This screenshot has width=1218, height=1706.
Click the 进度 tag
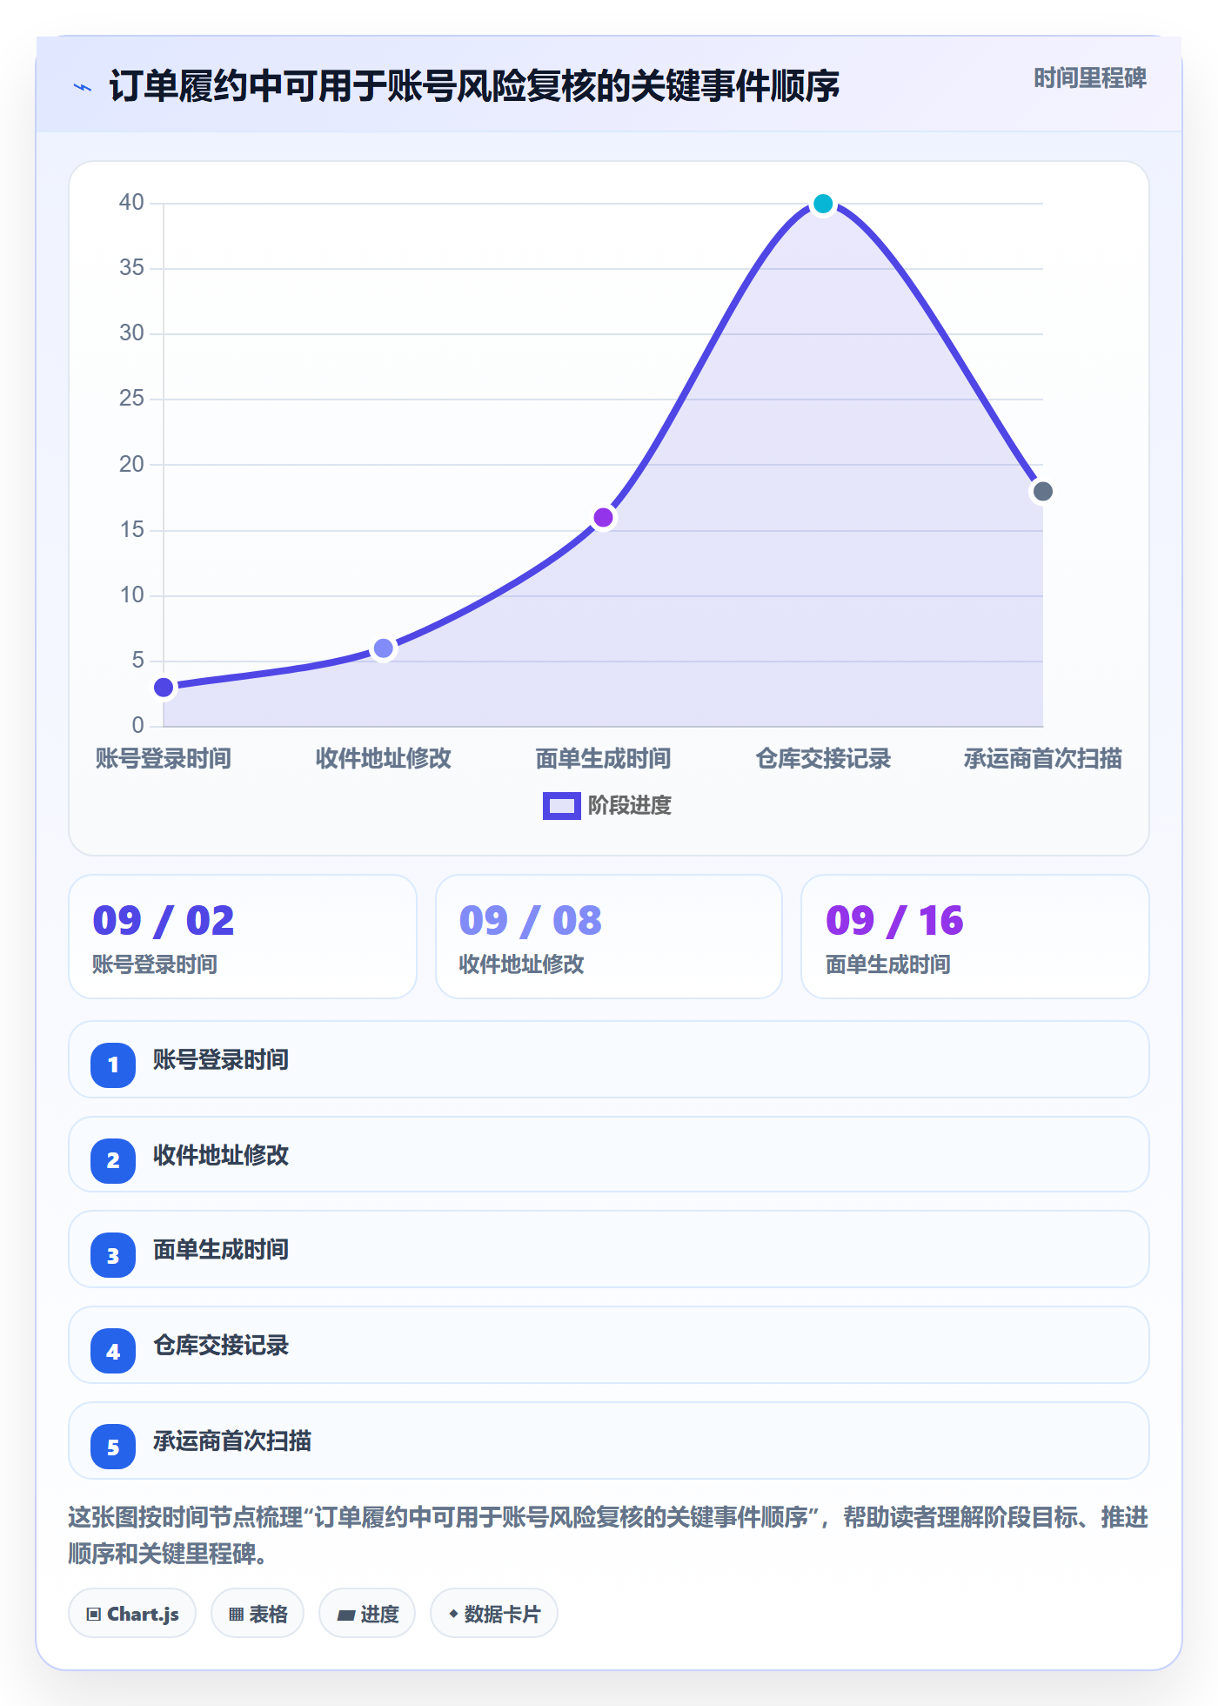[367, 1614]
